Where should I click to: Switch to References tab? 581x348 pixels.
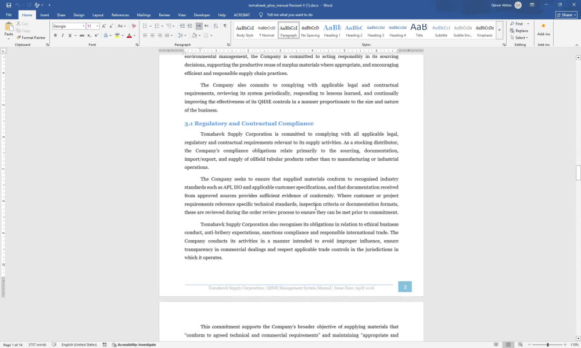pyautogui.click(x=120, y=15)
